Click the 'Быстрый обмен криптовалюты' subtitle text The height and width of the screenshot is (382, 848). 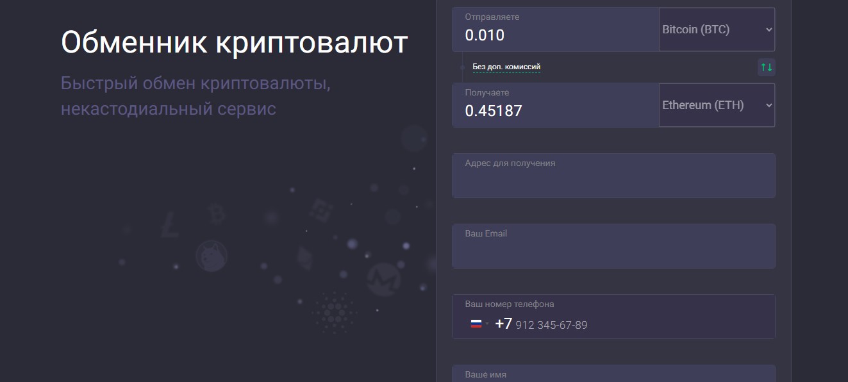tap(195, 83)
